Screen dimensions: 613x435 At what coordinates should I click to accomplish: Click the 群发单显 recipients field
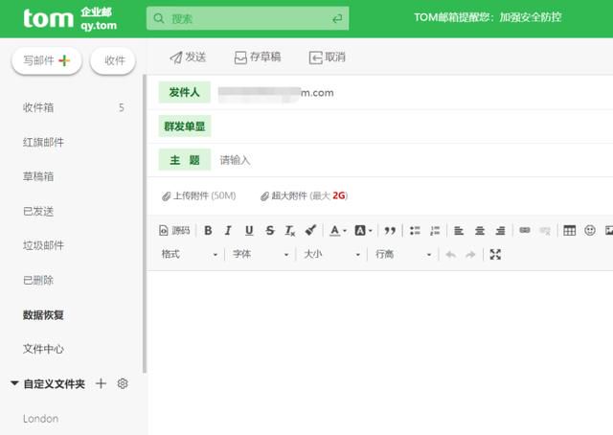(x=413, y=126)
